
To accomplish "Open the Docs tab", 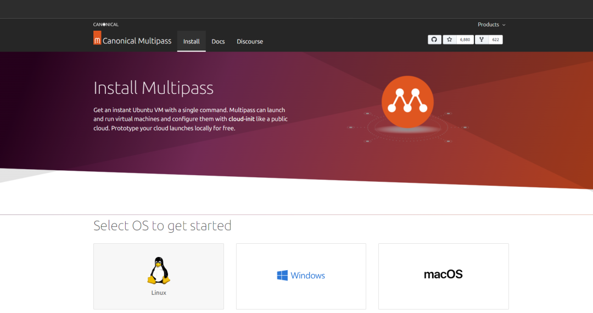I will 218,41.
